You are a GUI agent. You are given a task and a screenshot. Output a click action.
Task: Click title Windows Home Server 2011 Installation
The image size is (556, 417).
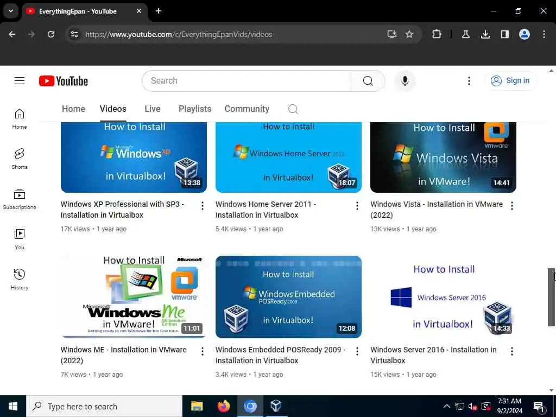[x=266, y=210]
